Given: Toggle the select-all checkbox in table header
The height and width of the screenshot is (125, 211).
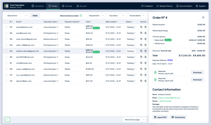Looking at the screenshot, I should click(x=6, y=22).
